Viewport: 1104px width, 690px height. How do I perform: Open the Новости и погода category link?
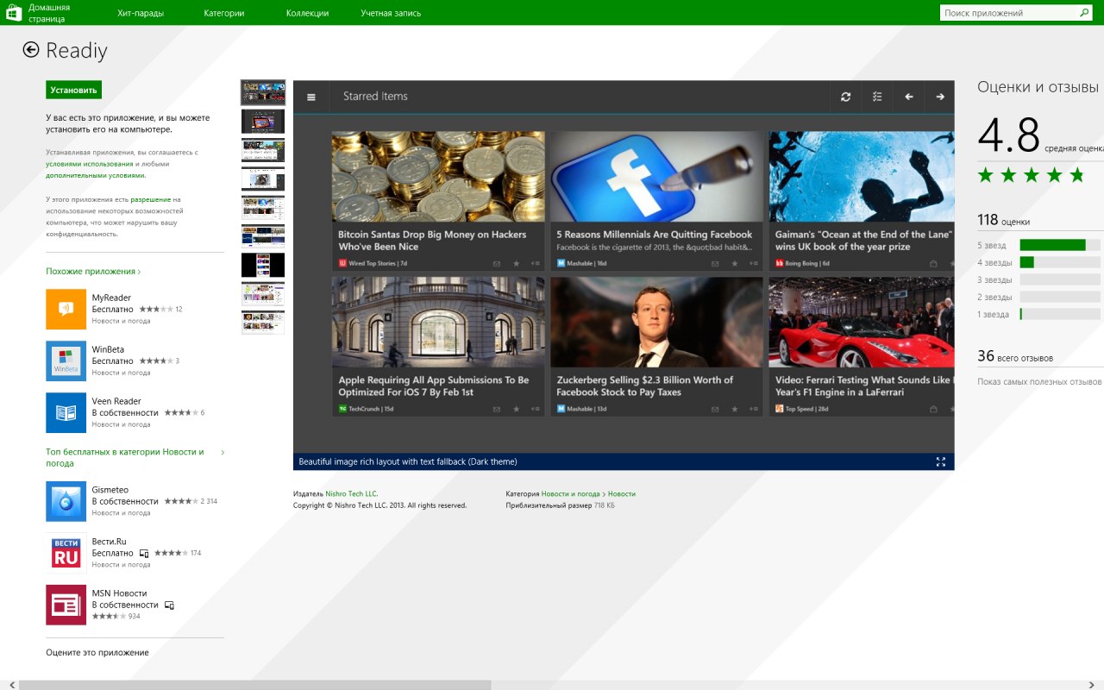[x=570, y=494]
